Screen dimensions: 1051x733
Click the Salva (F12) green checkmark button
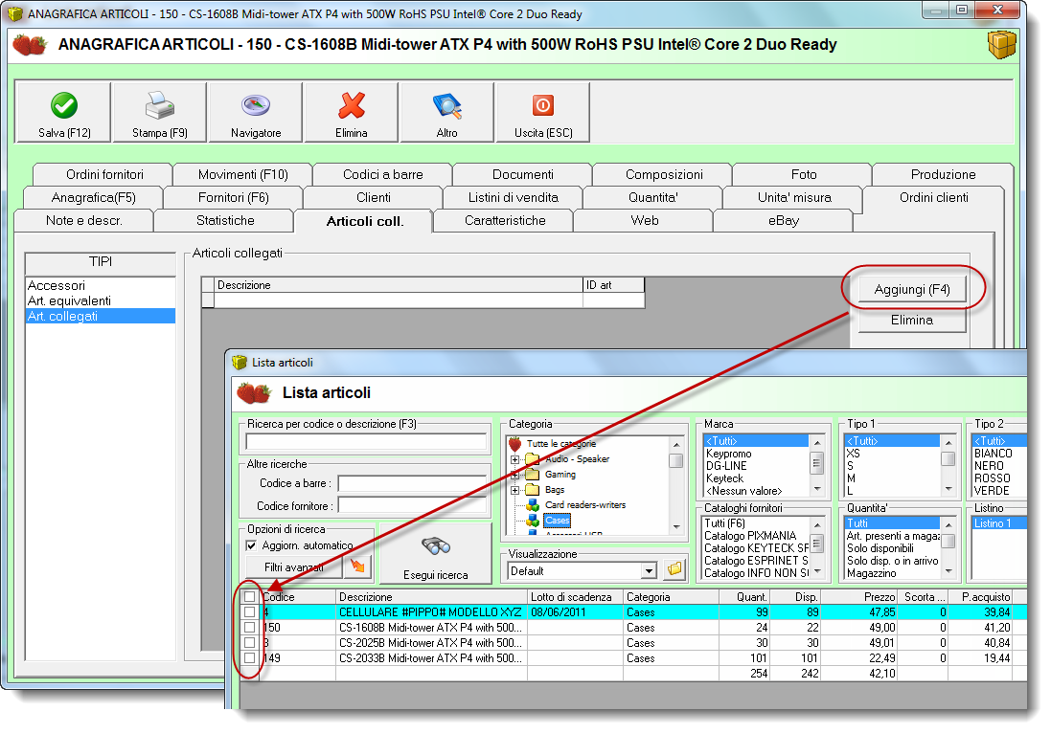(x=63, y=112)
